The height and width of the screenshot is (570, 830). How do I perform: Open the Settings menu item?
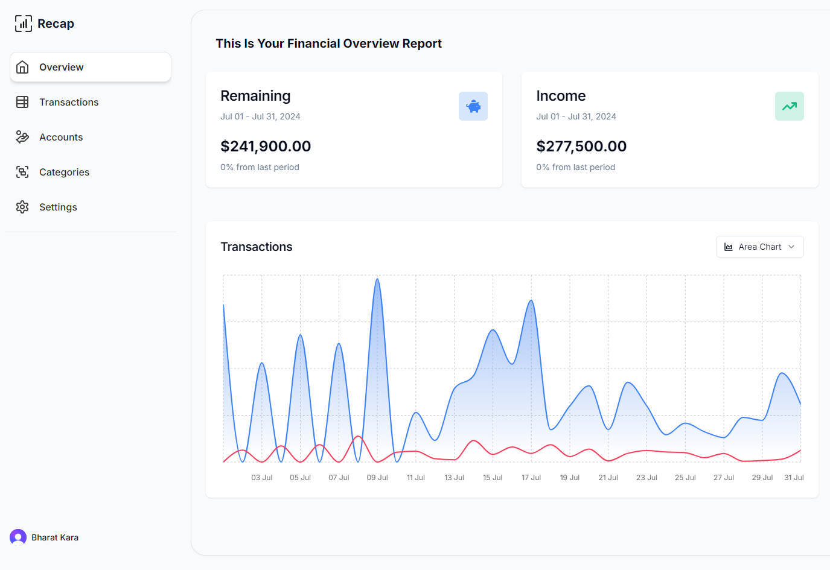(91, 207)
